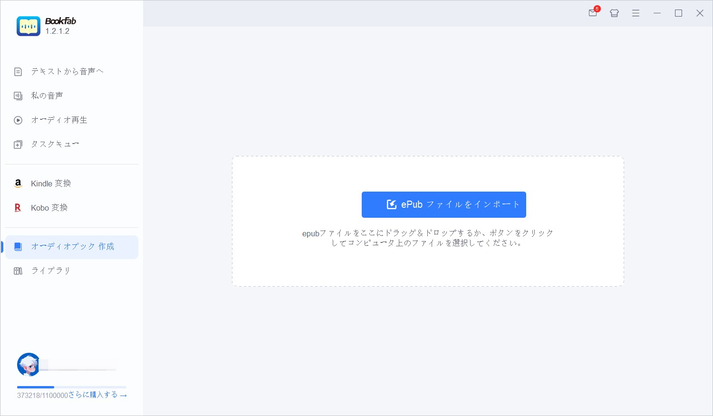Image resolution: width=713 pixels, height=416 pixels.
Task: Click the BookFab app logo icon
Action: pos(29,26)
